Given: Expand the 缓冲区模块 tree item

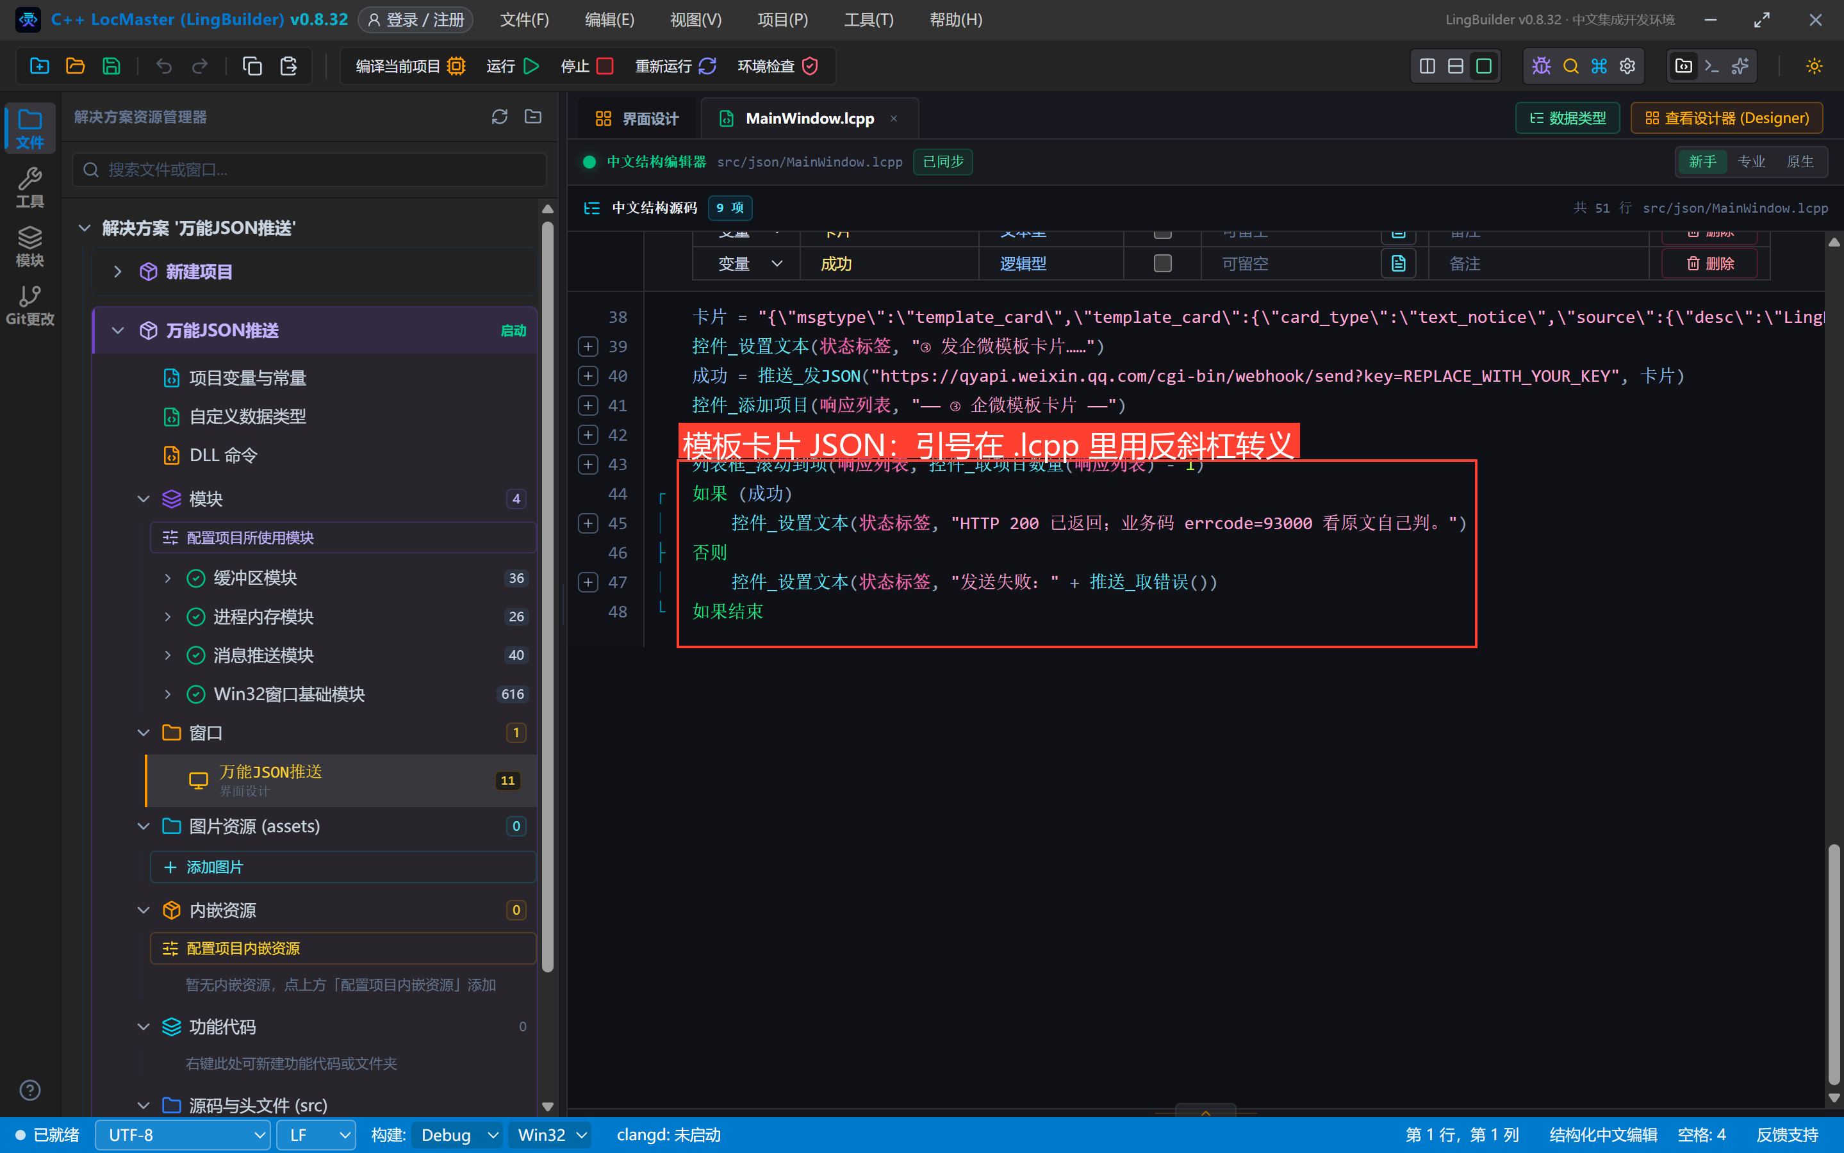Looking at the screenshot, I should click(x=168, y=578).
